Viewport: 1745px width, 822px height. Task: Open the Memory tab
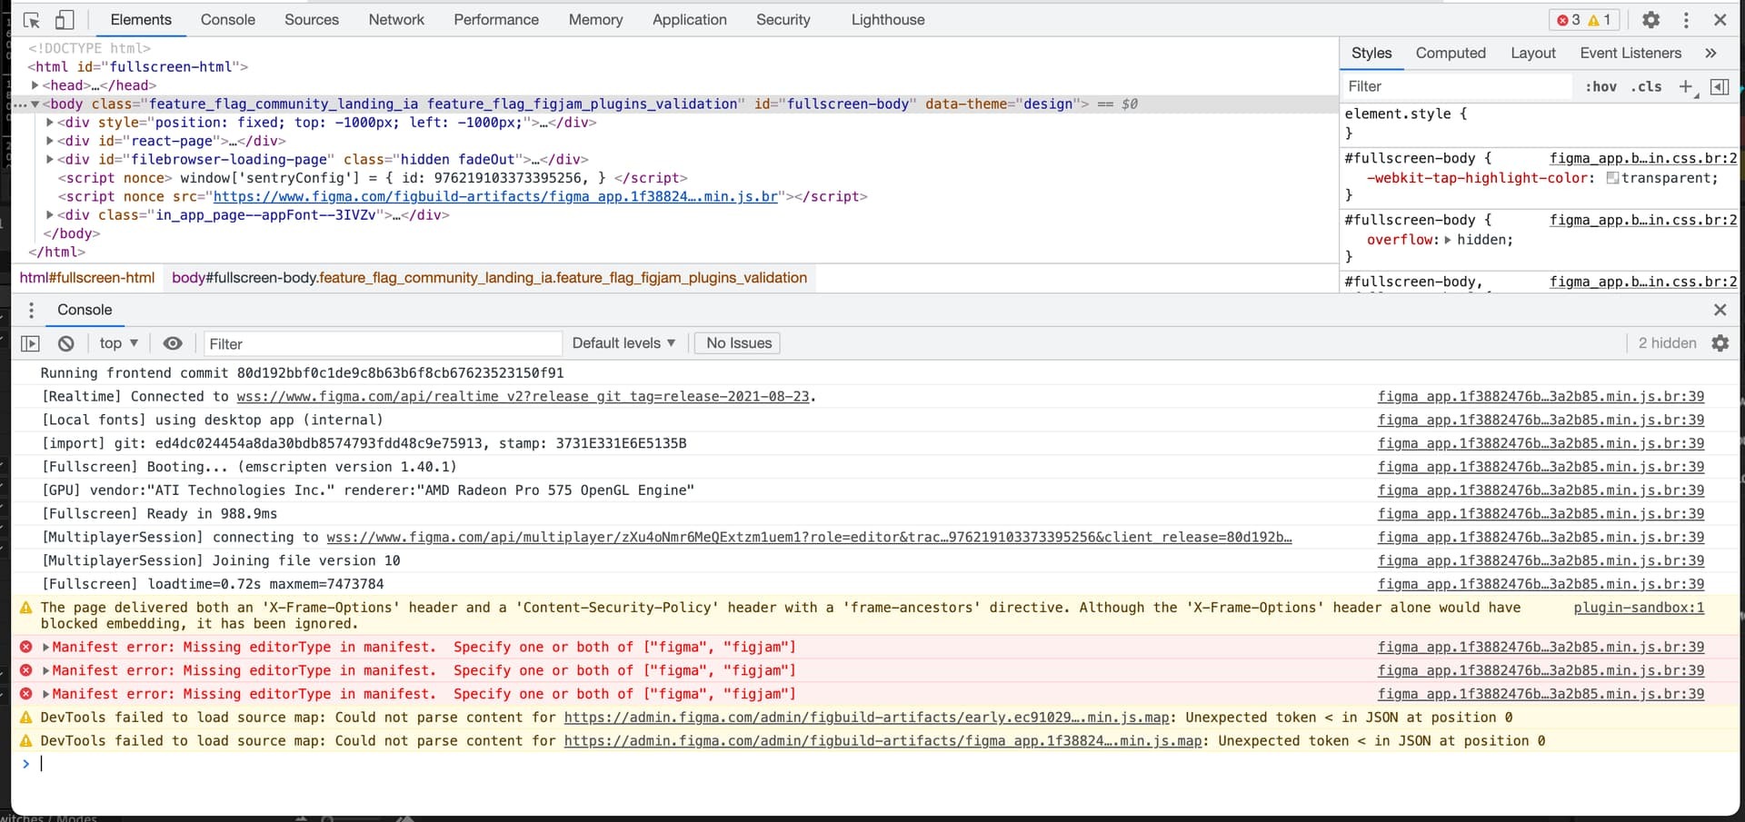[595, 20]
